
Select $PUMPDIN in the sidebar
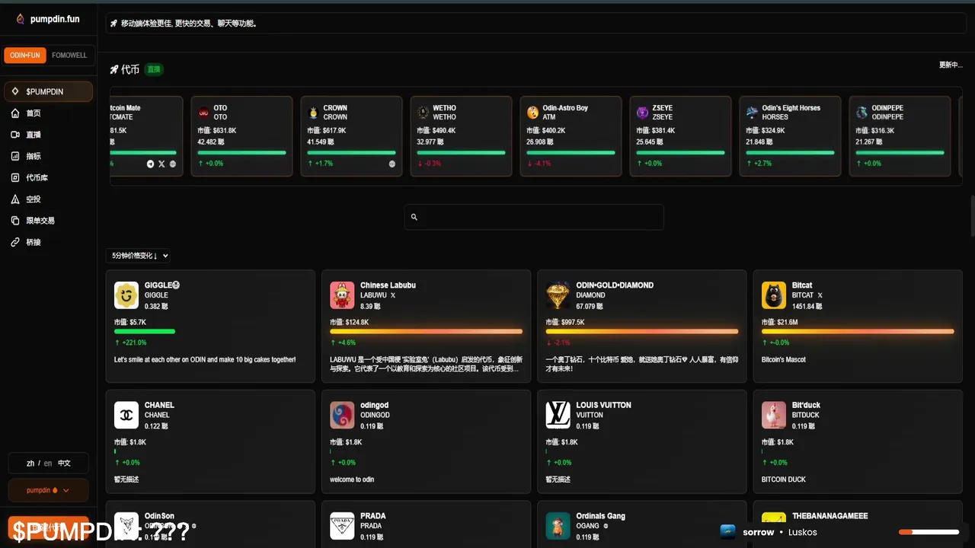point(48,91)
